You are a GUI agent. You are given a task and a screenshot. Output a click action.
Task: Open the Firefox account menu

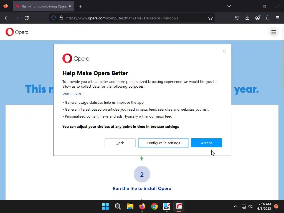click(x=257, y=18)
